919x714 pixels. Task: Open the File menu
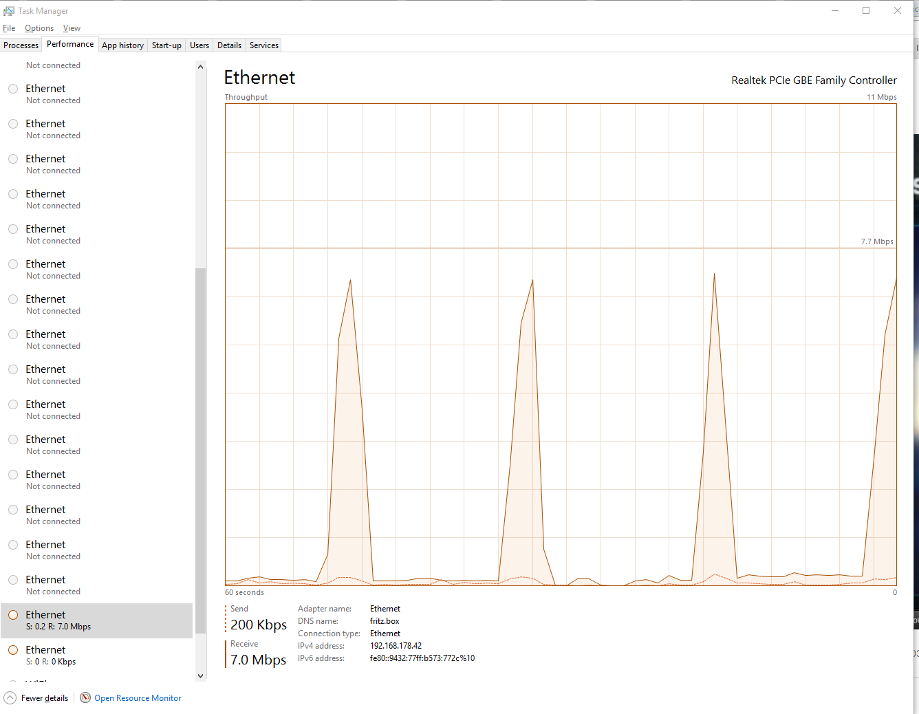(x=9, y=28)
